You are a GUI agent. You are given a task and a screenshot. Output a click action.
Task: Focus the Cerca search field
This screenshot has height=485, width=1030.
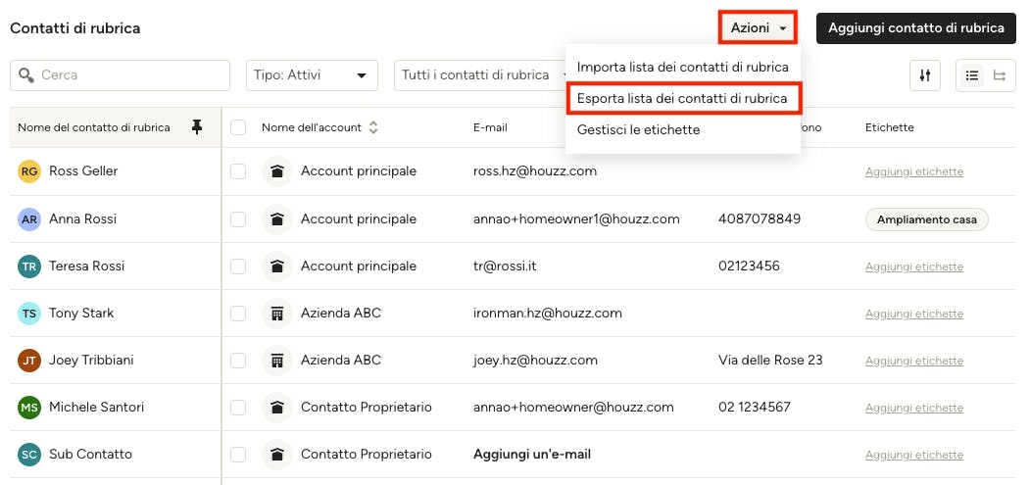point(120,74)
